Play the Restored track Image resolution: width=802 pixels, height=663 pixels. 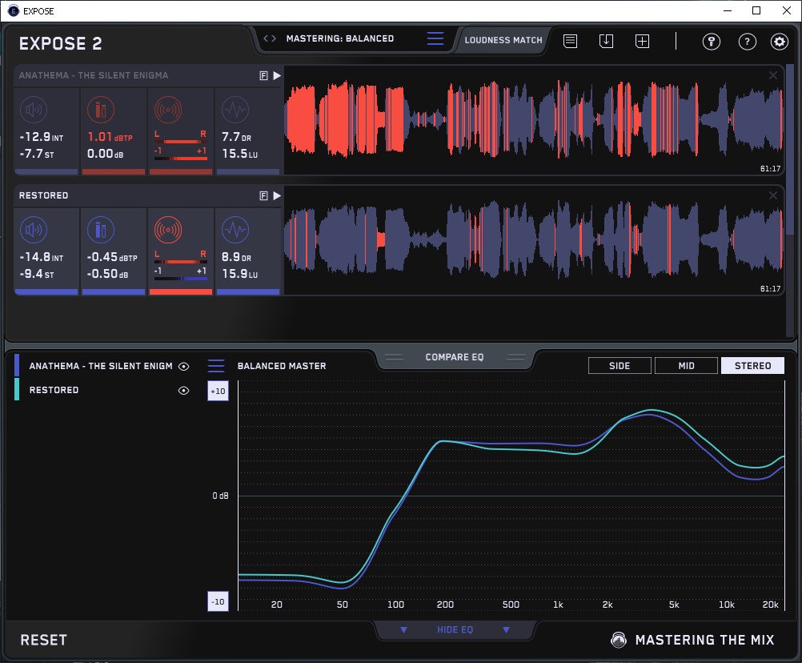click(277, 195)
